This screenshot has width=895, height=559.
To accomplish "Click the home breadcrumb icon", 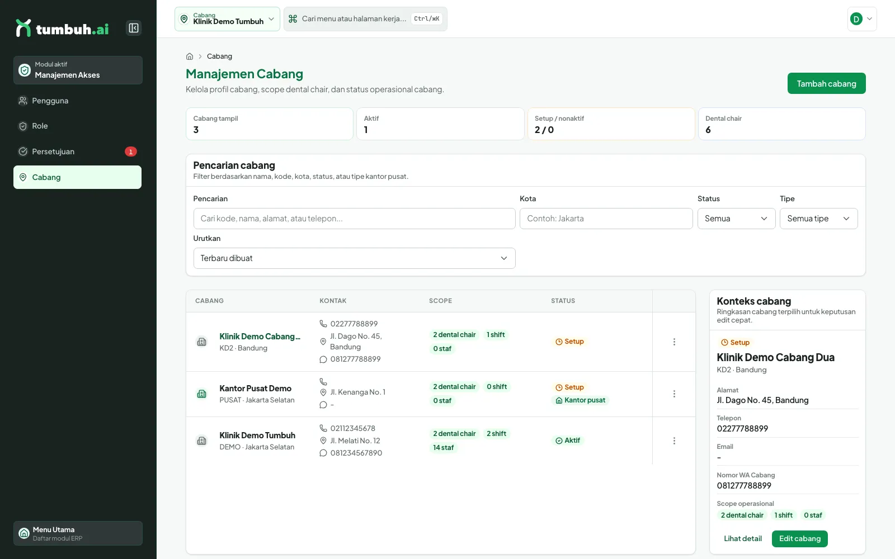I will pyautogui.click(x=190, y=56).
